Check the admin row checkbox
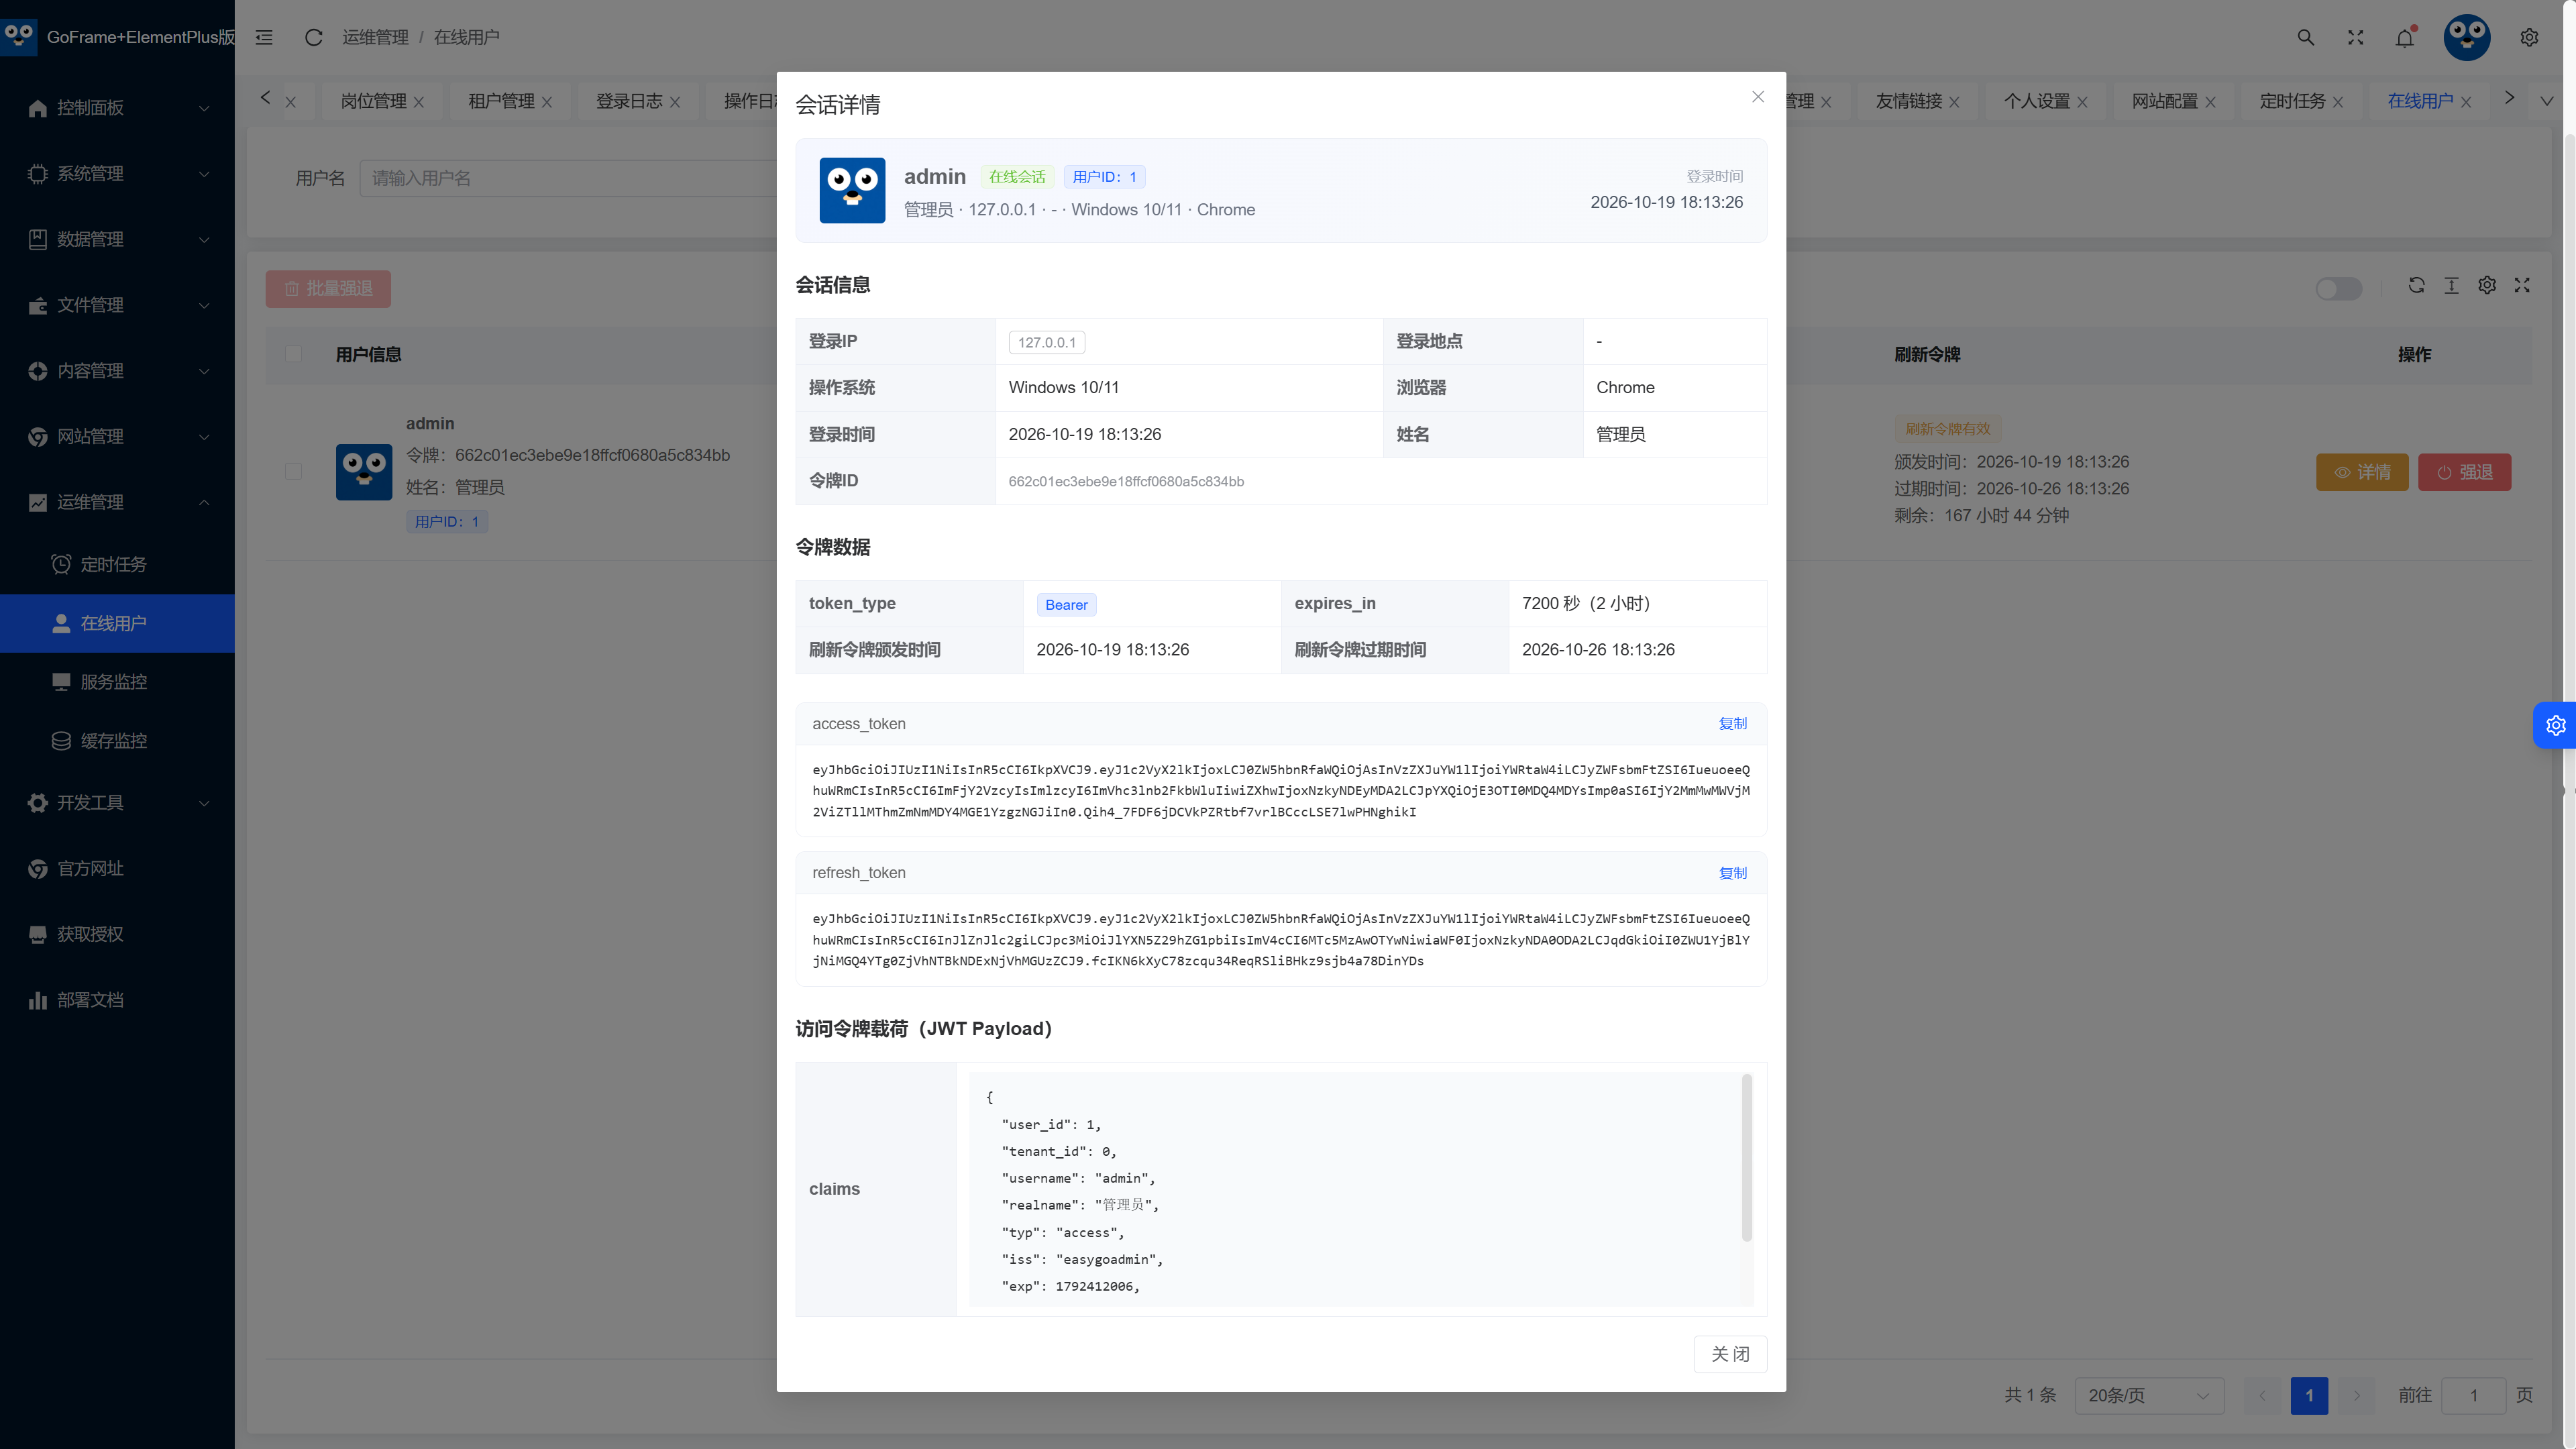 click(x=293, y=471)
